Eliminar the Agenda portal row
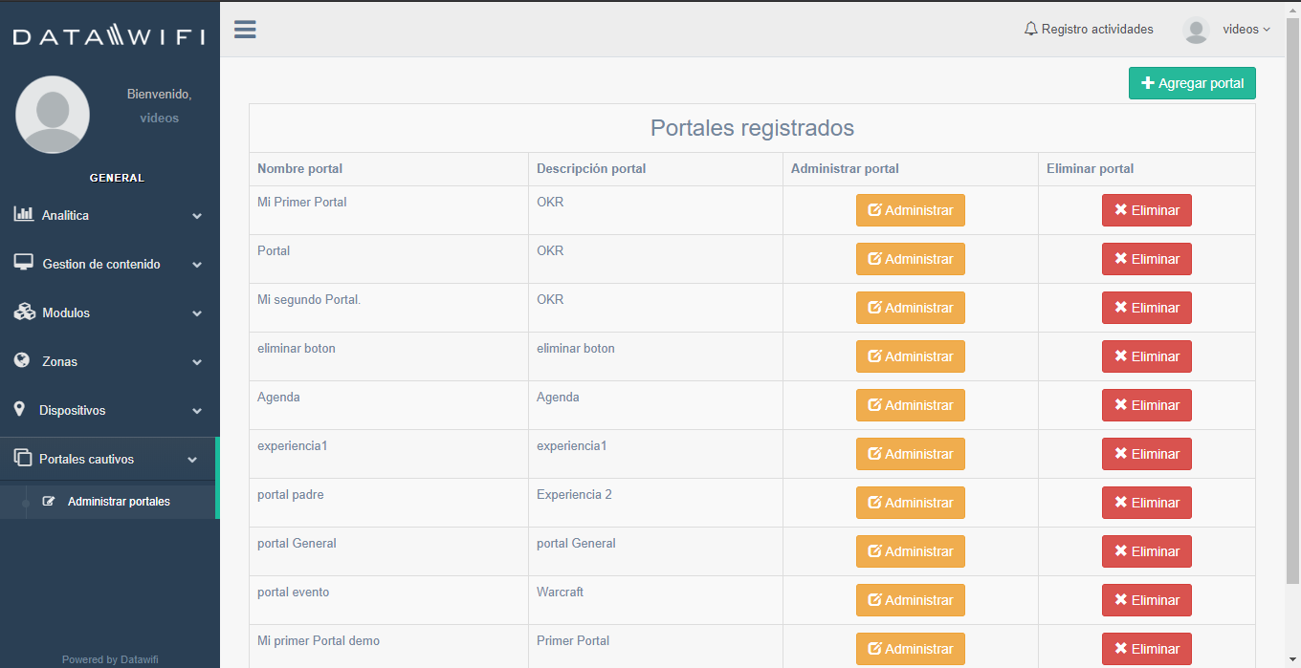1301x668 pixels. [x=1147, y=405]
